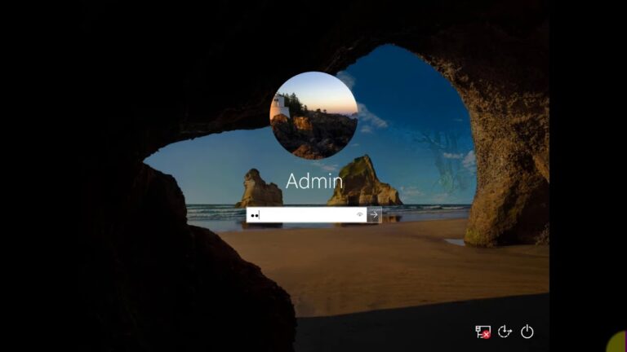Open the power options icon
Viewport: 627px width, 352px height.
point(527,331)
